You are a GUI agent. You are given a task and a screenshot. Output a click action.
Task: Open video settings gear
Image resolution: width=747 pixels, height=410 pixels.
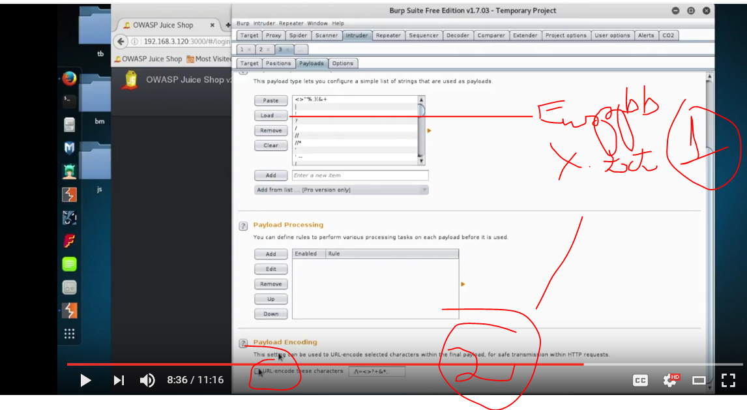(670, 380)
